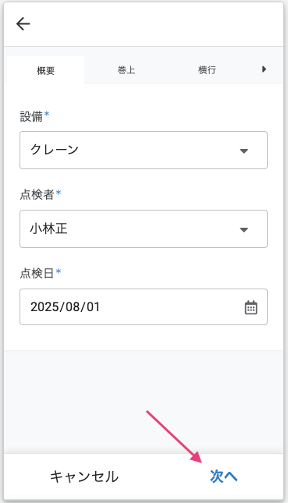Click the blue asterisk beside 点検者
Image resolution: width=288 pixels, height=503 pixels.
pos(59,193)
